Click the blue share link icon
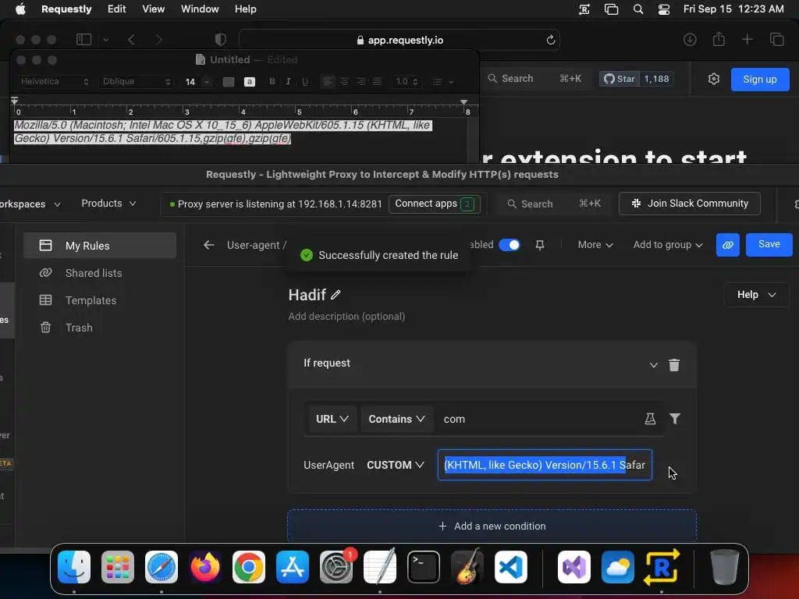Viewport: 799px width, 599px height. pos(728,245)
